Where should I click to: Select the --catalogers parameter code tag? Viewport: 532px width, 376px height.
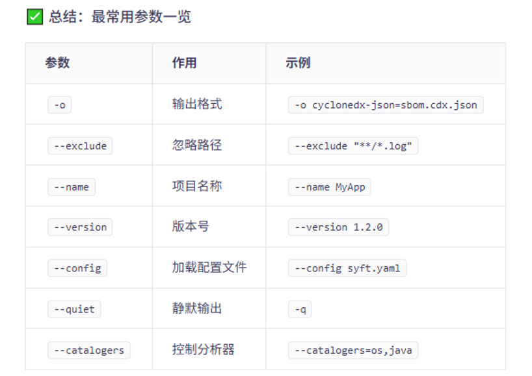pyautogui.click(x=89, y=350)
